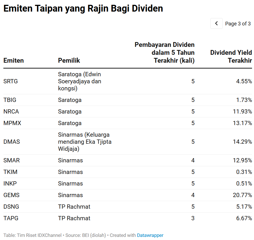Image resolution: width=254 pixels, height=240 pixels.
Task: Click Sinarmas owner in TKIM row
Action: pos(70,172)
